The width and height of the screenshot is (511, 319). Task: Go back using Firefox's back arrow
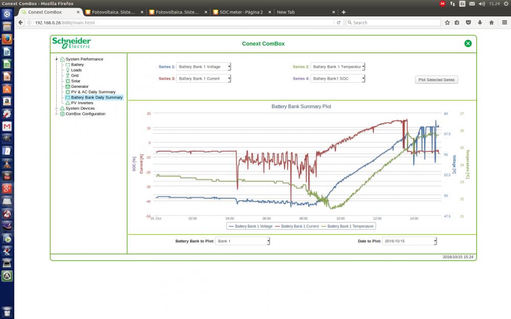click(20, 22)
